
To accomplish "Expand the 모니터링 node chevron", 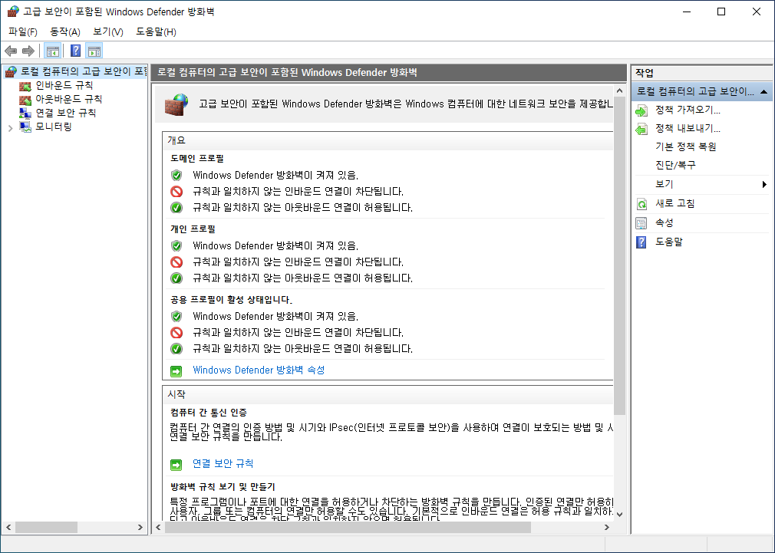I will [11, 128].
